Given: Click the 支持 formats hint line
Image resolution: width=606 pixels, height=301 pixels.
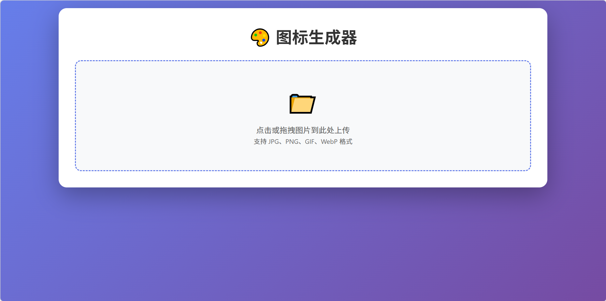Looking at the screenshot, I should (303, 142).
